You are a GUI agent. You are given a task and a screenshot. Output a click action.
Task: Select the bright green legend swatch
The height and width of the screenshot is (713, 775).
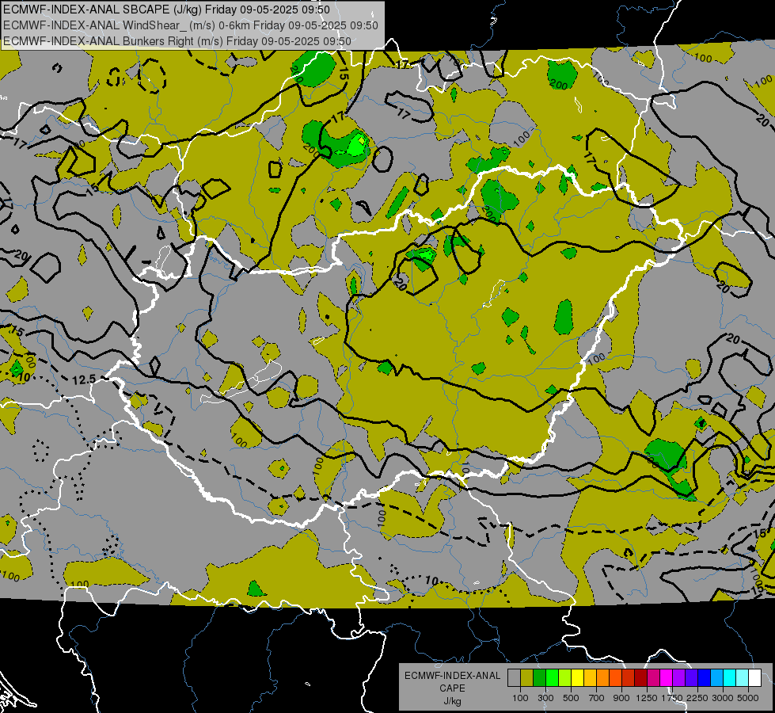coord(552,678)
